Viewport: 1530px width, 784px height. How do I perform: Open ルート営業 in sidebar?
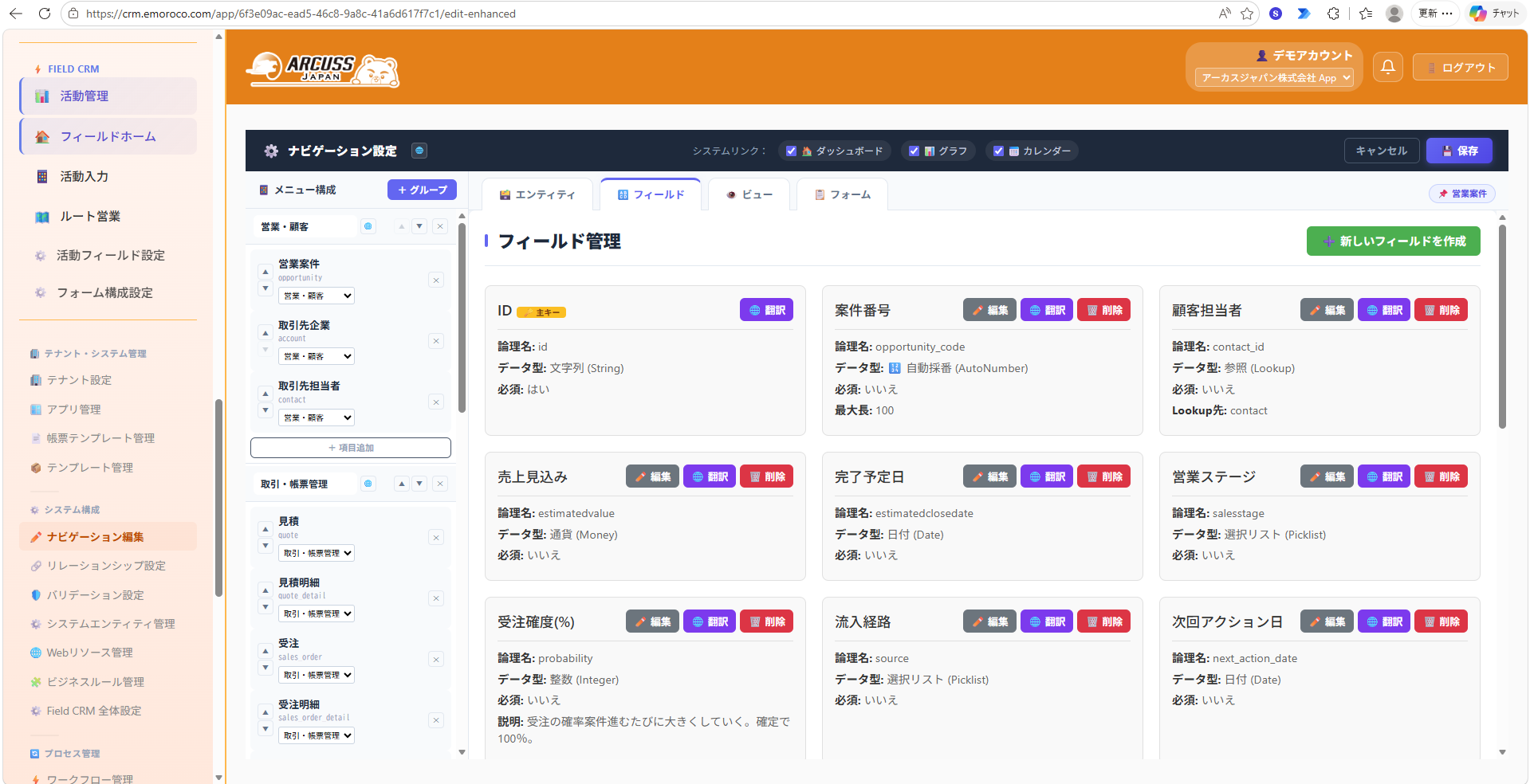coord(108,216)
